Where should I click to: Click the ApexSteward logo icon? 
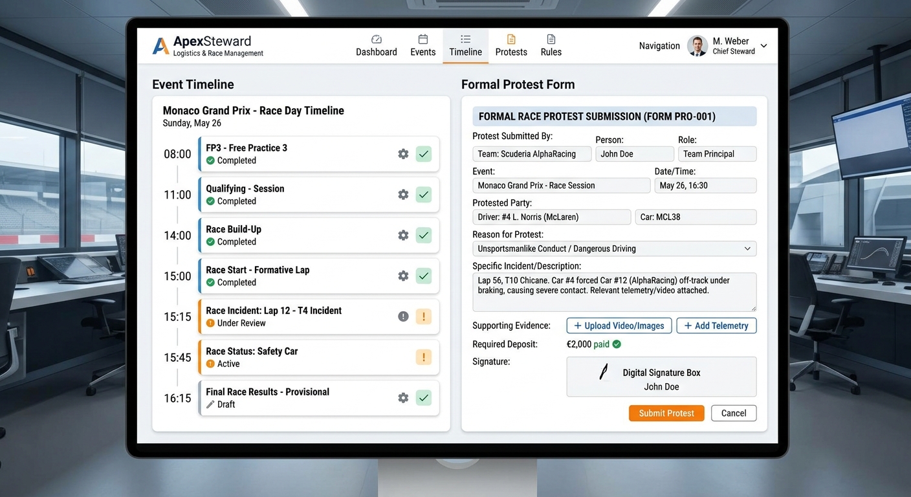tap(160, 46)
